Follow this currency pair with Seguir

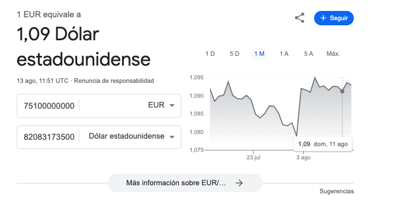pyautogui.click(x=334, y=18)
